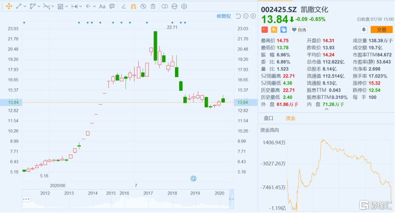Screen dimensions: 395x213
Task: Click the first blue event diamond marker
Action: (x=24, y=23)
